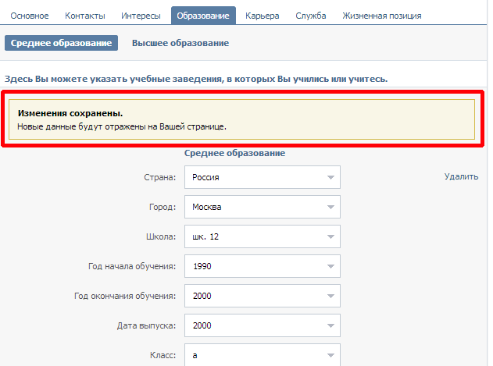Open the Интересы tab
The image size is (493, 366).
pyautogui.click(x=141, y=16)
